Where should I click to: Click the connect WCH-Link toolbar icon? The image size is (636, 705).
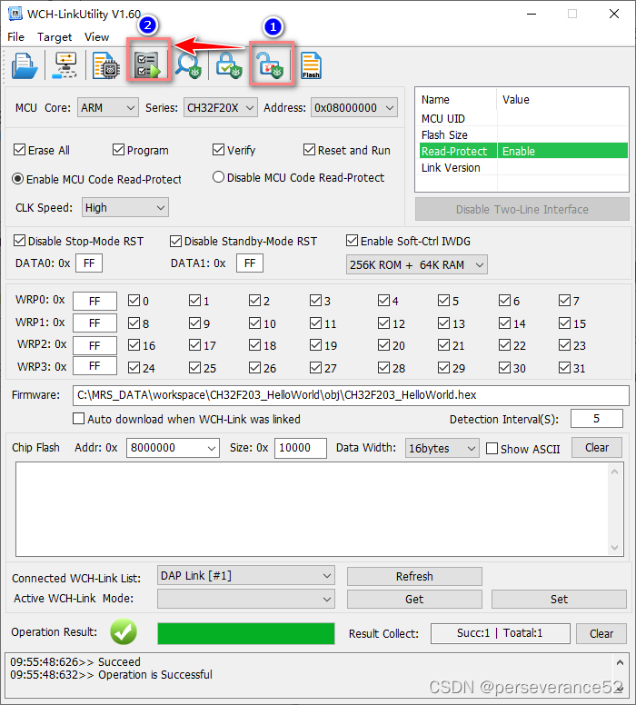tap(65, 65)
